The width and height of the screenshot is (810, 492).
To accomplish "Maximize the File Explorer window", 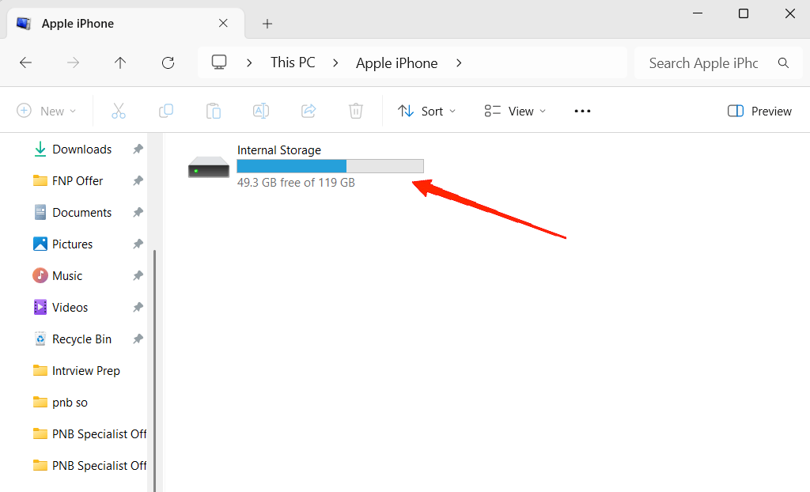I will click(x=744, y=13).
